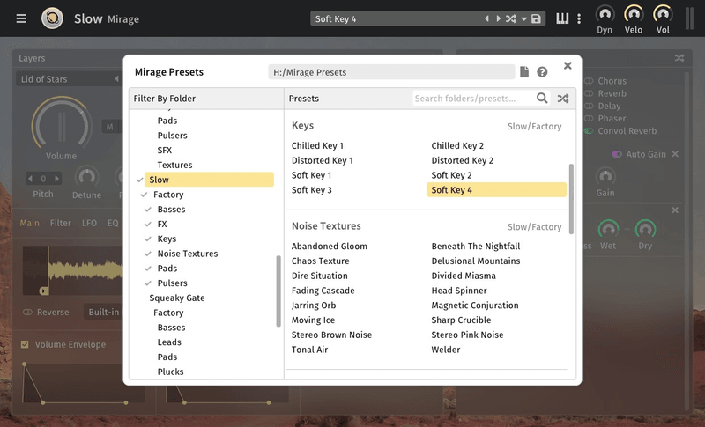The height and width of the screenshot is (427, 705).
Task: Show the piano keyboard icon
Action: tap(562, 18)
